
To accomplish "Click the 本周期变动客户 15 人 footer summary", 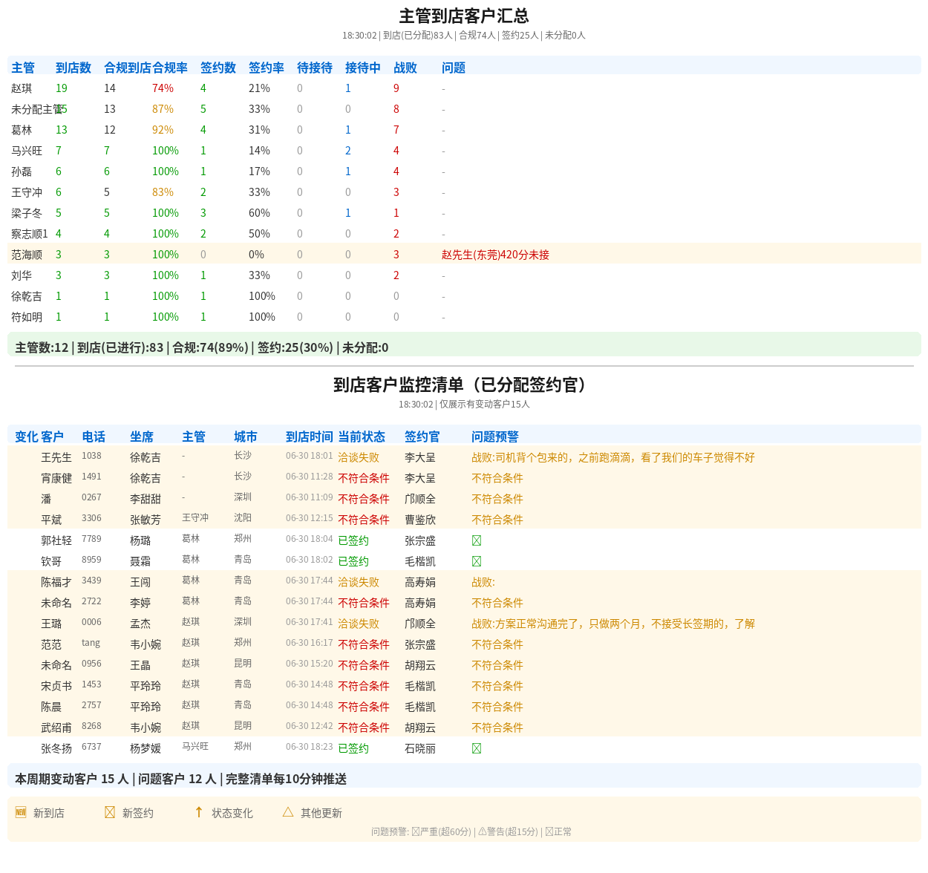I will coord(464,776).
